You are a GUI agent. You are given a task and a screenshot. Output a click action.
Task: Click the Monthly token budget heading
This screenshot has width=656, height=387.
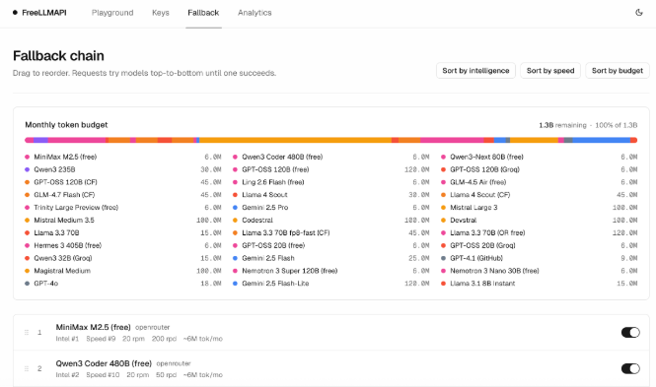[x=66, y=125]
